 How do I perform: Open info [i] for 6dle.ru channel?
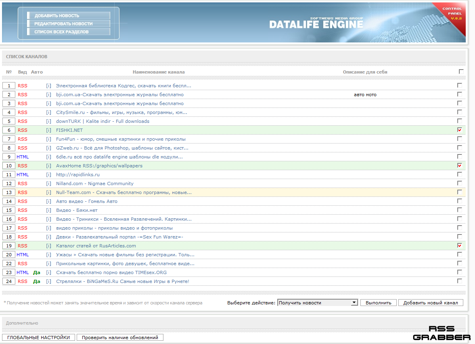(48, 157)
